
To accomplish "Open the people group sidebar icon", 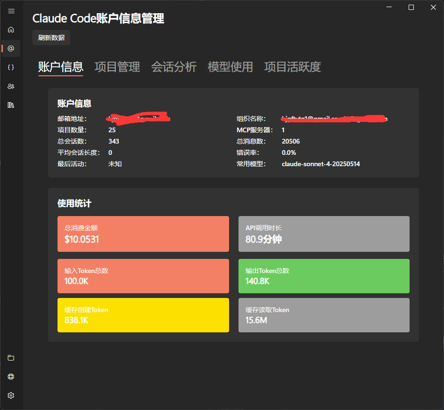I will pos(11,86).
